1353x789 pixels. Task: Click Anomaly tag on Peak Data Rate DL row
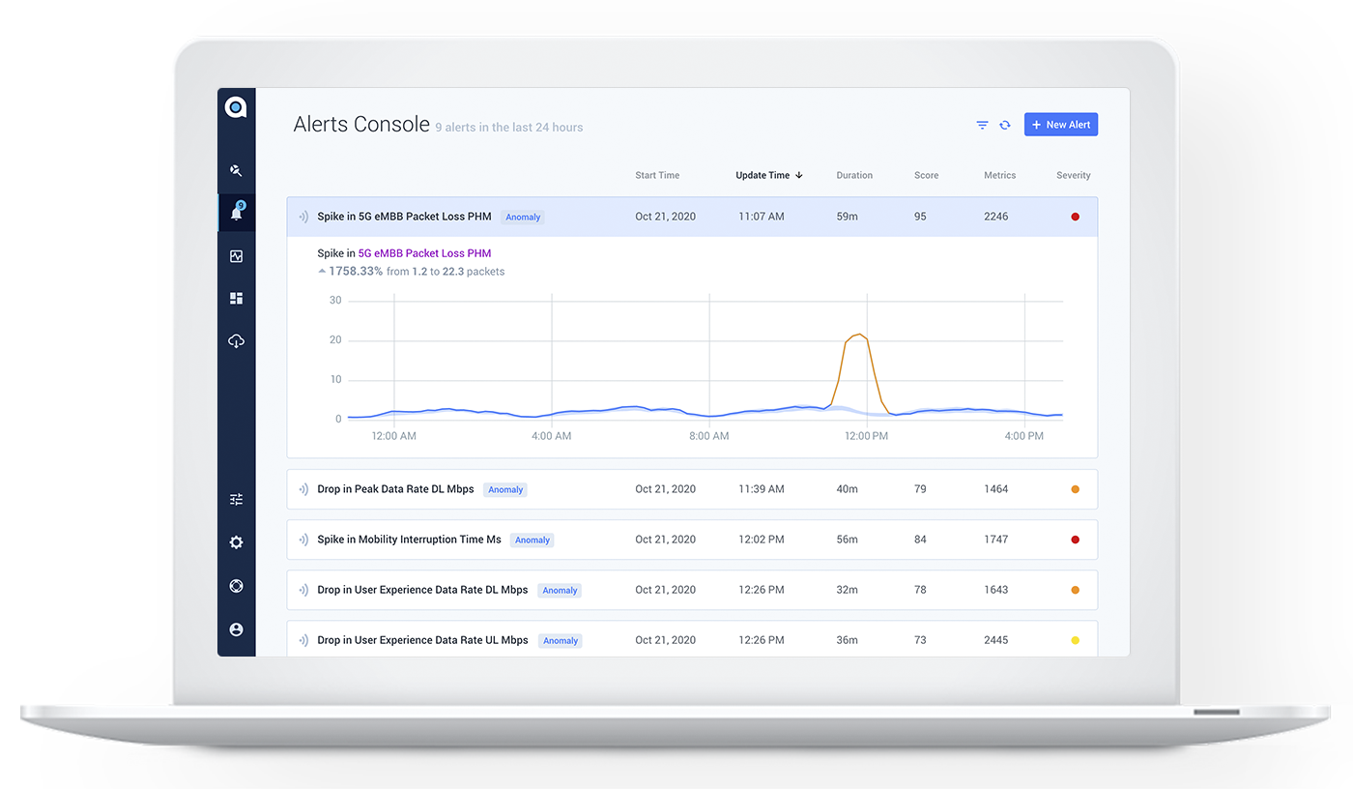coord(505,490)
